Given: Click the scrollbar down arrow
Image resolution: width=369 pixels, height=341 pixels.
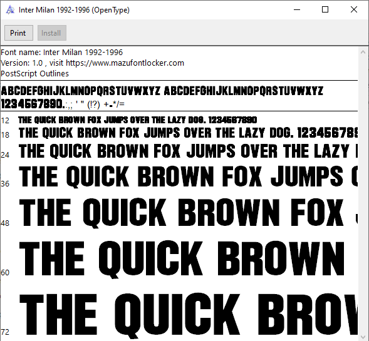Looking at the screenshot, I should point(363,336).
